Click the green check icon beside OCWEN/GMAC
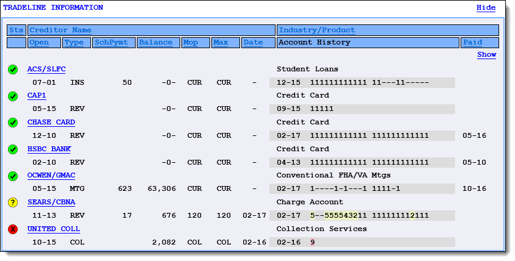Image resolution: width=515 pixels, height=261 pixels. pyautogui.click(x=13, y=176)
